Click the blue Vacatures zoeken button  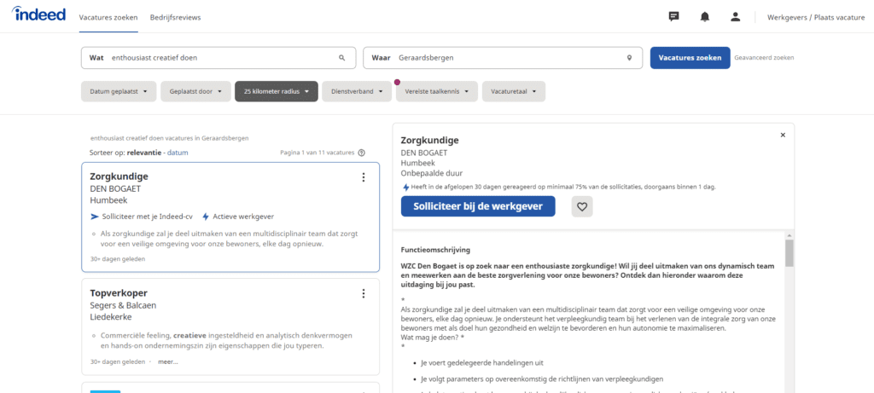pyautogui.click(x=690, y=58)
